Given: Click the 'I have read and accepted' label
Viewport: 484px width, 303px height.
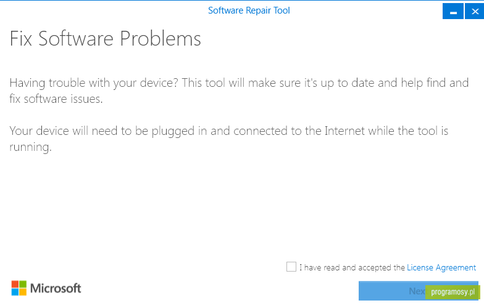Looking at the screenshot, I should tap(352, 267).
